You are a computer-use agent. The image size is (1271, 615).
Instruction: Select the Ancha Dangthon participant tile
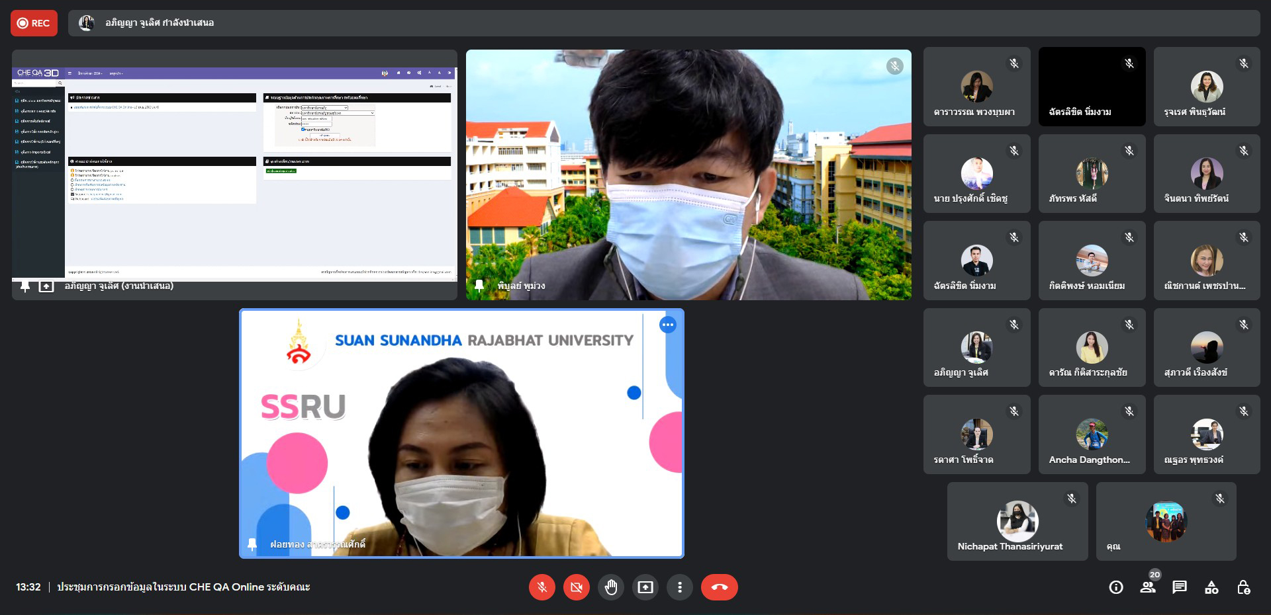[x=1092, y=434]
